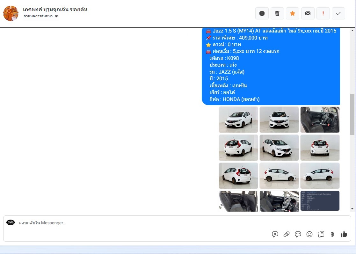
Task: Open steering wheel interior photo, bottom row
Action: point(279,201)
